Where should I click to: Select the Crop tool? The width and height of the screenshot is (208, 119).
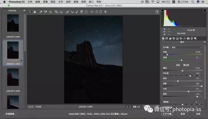pyautogui.click(x=56, y=12)
